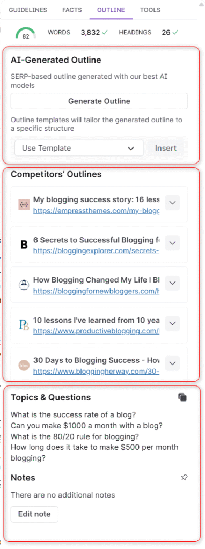This screenshot has height=549, width=205.
Task: Expand '6 Secrets to Successful Blogging' outline
Action: coord(172,243)
